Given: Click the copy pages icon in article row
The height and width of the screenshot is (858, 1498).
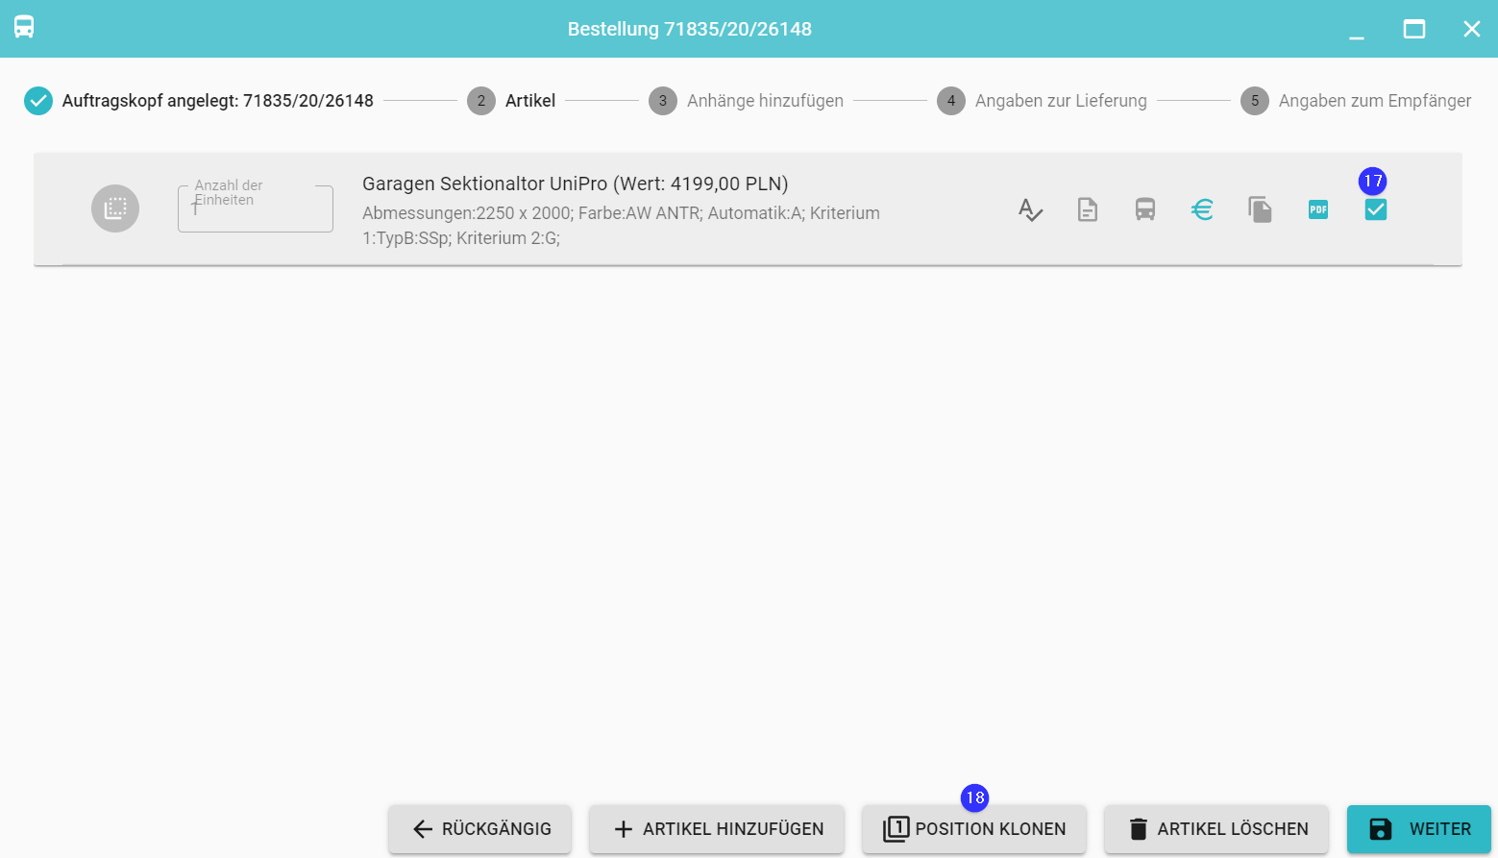Looking at the screenshot, I should tap(1260, 209).
